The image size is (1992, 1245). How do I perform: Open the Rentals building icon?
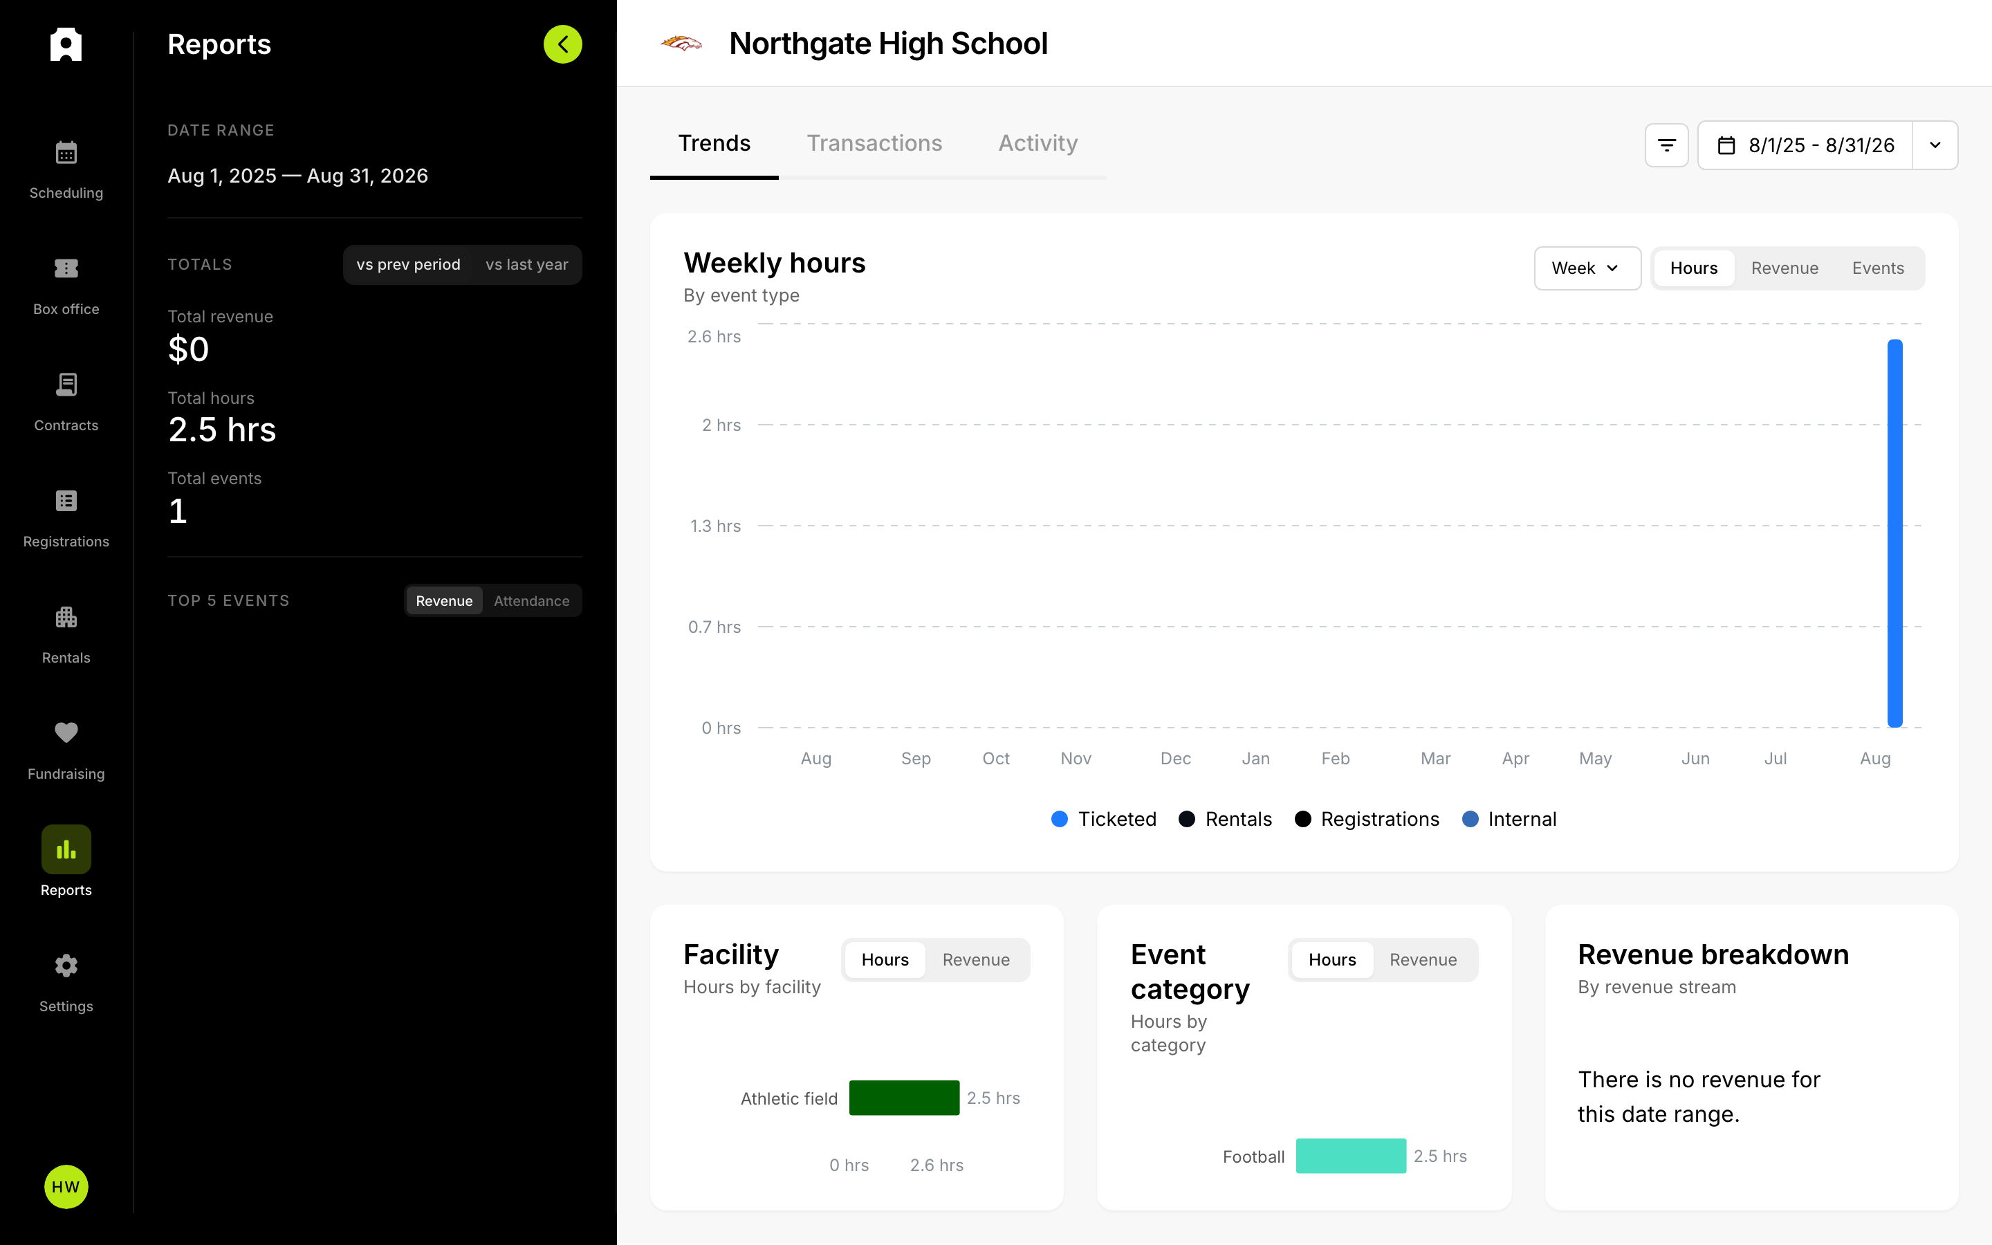[66, 617]
